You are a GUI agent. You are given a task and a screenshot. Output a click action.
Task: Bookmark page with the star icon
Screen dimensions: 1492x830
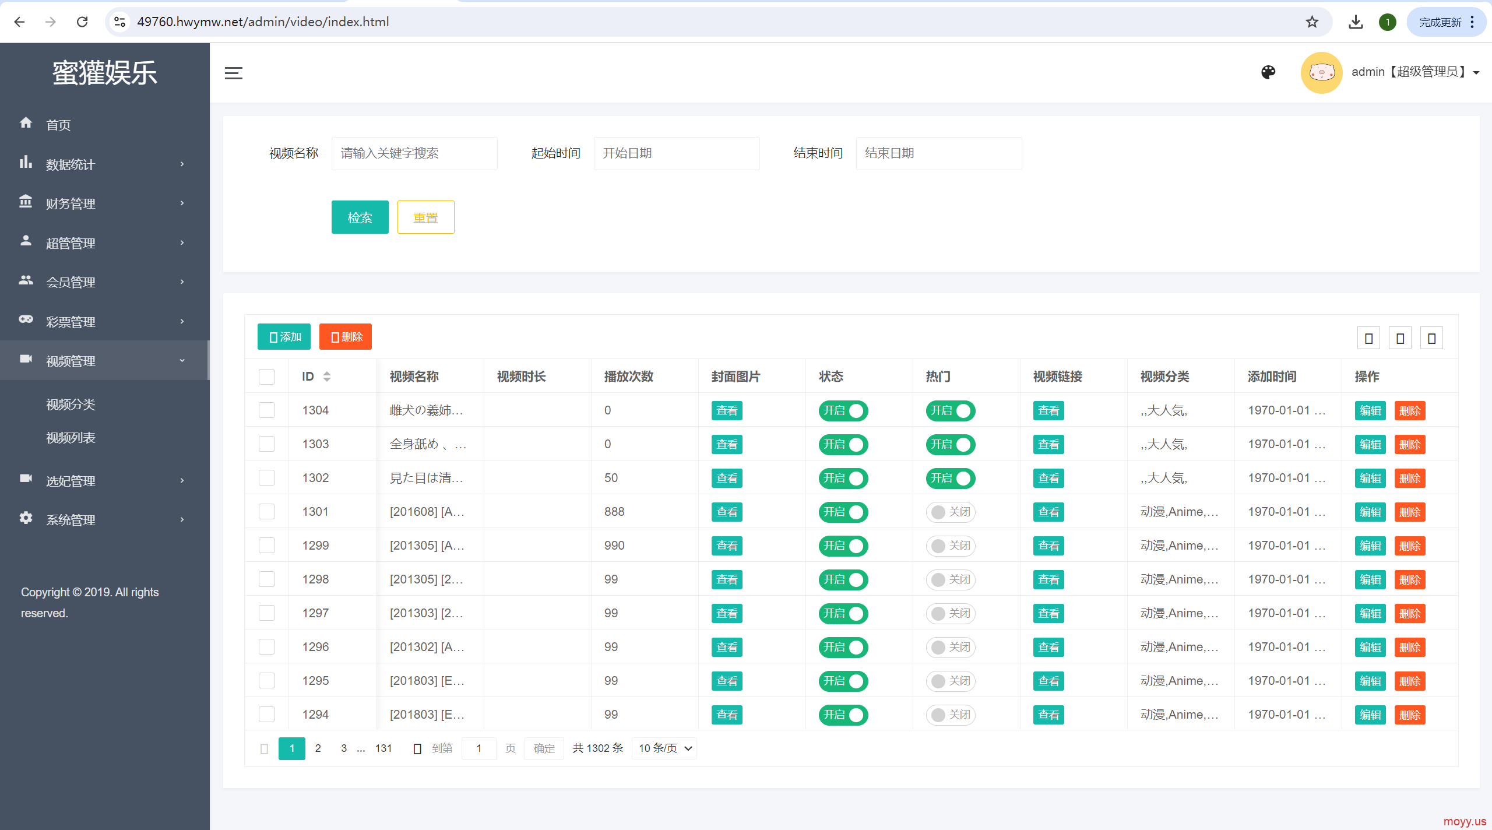tap(1312, 22)
